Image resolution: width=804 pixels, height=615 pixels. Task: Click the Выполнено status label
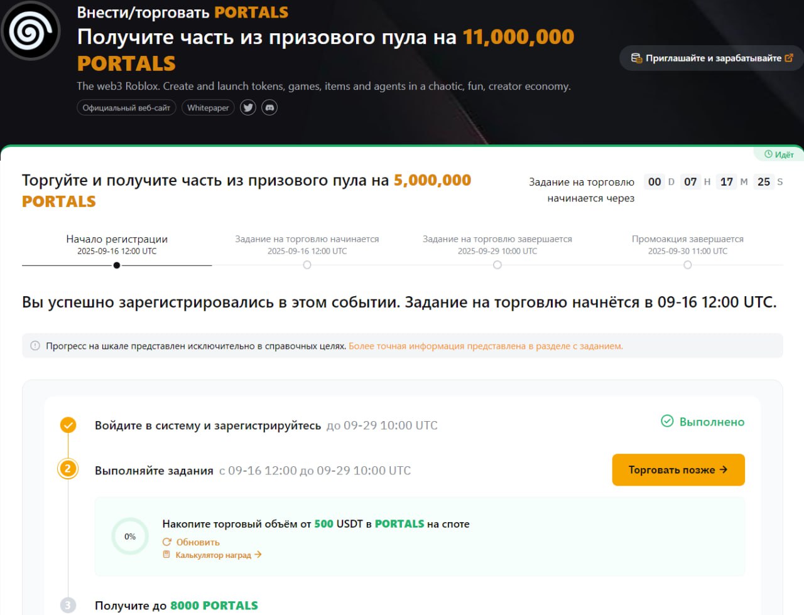coord(712,422)
